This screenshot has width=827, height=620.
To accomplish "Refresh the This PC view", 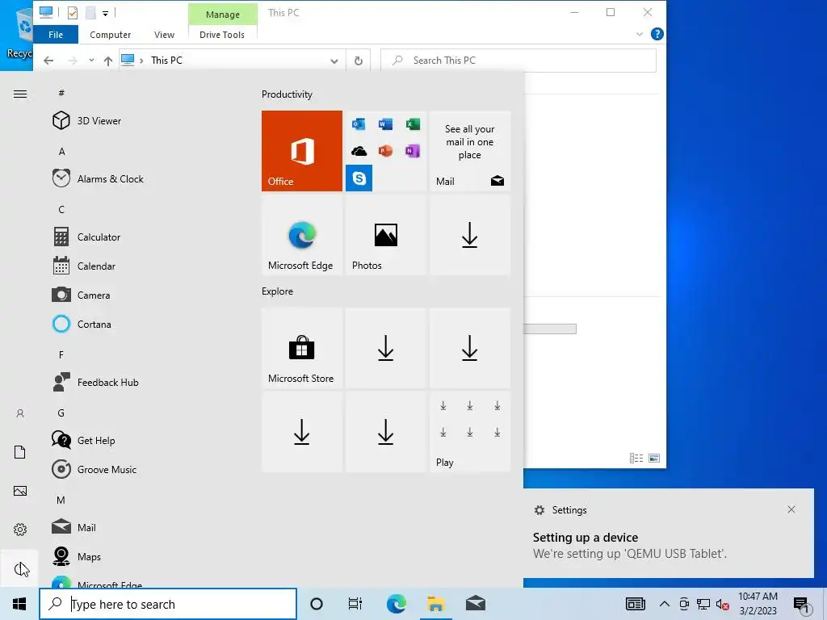I will tap(358, 61).
